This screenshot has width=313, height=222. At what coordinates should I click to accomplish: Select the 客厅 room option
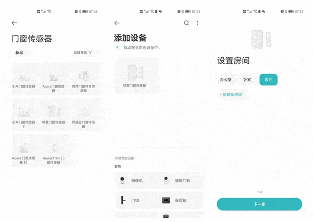(x=268, y=80)
